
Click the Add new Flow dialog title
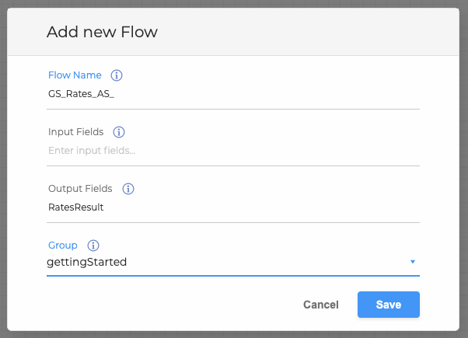(x=102, y=32)
